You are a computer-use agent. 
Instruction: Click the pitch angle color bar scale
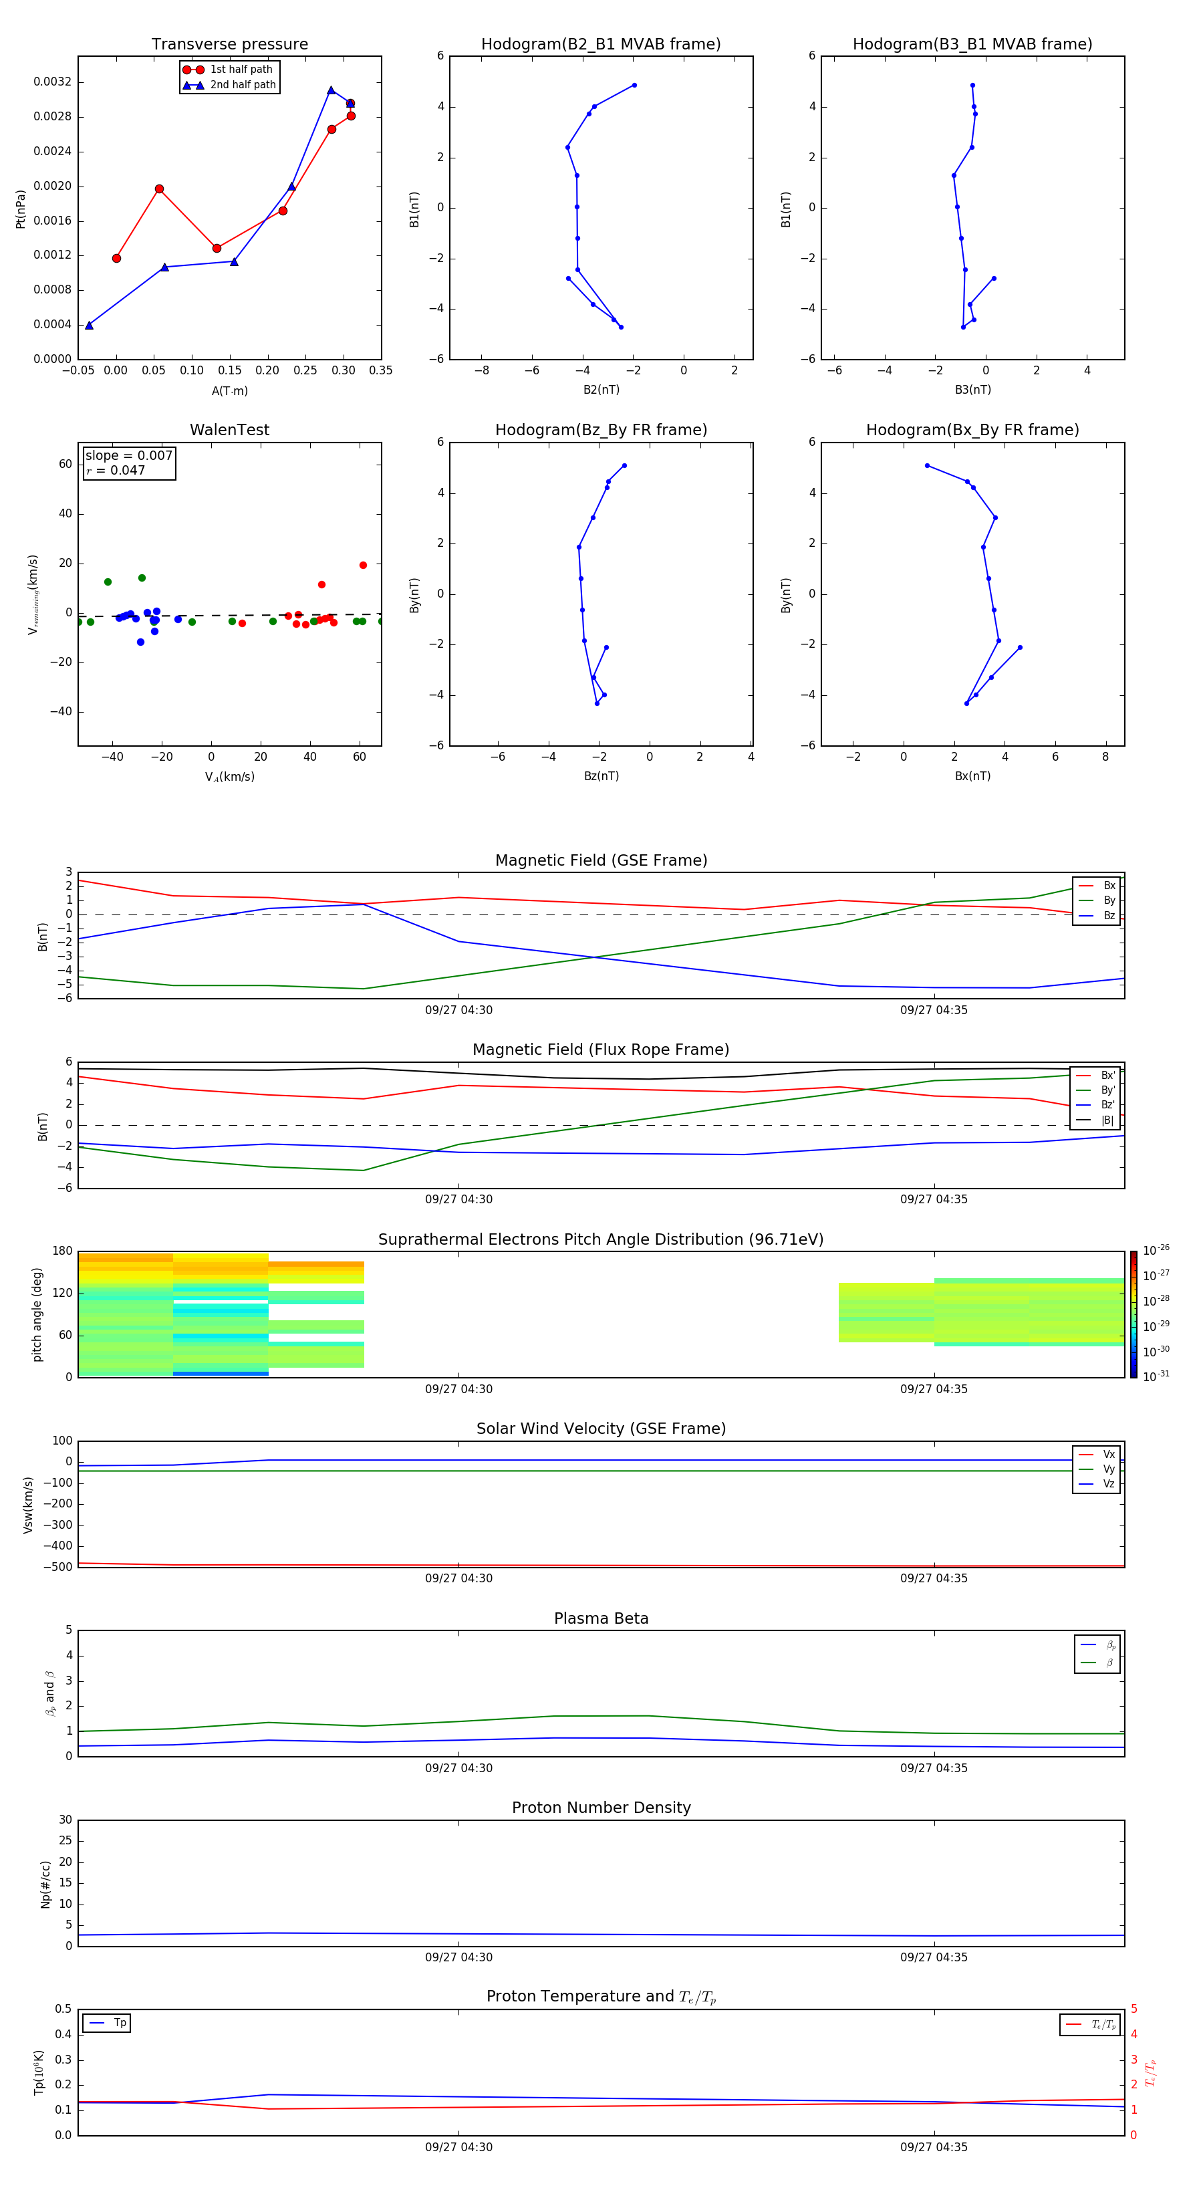(x=1133, y=1314)
